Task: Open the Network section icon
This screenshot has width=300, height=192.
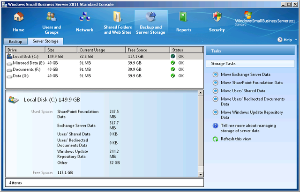Action: [x=84, y=16]
